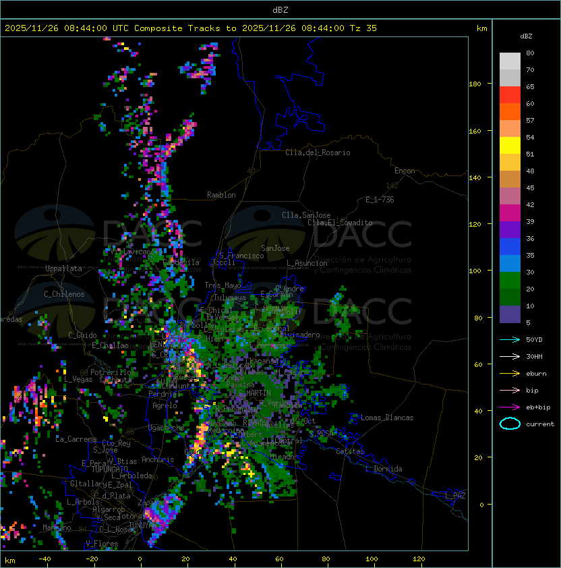Click the 'L_Asuncion' label
The height and width of the screenshot is (568, 561).
[307, 263]
